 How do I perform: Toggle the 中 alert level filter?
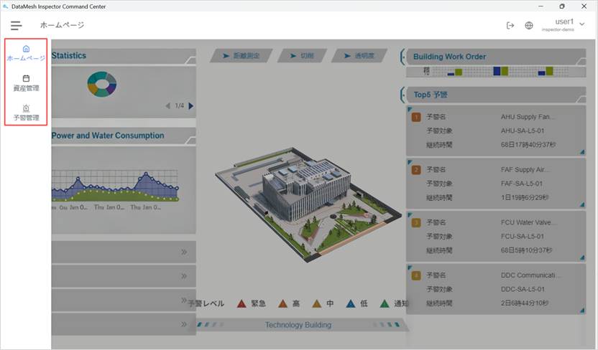pos(316,303)
